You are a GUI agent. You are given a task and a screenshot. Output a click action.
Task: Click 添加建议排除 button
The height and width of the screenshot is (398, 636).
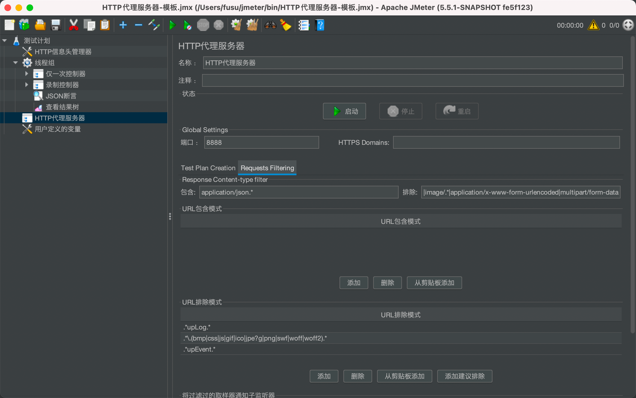(x=465, y=376)
